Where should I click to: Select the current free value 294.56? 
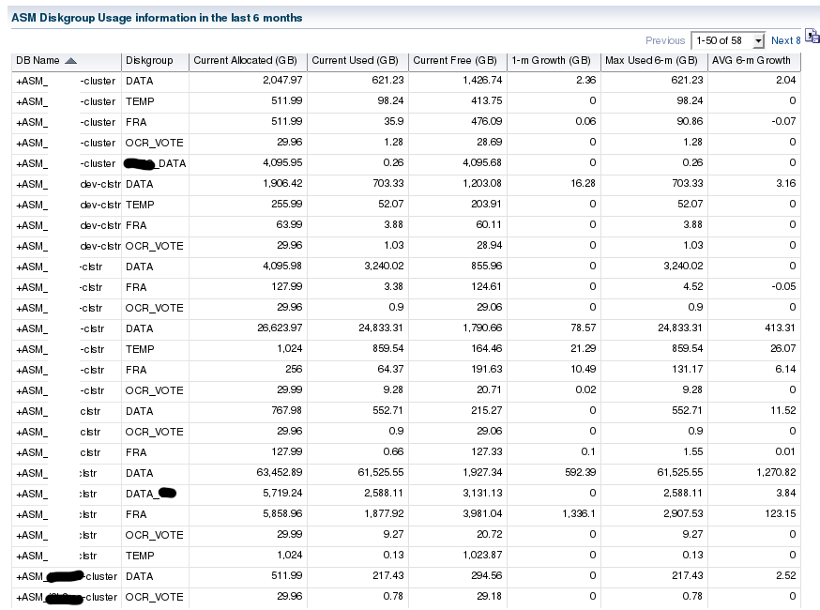(x=486, y=575)
